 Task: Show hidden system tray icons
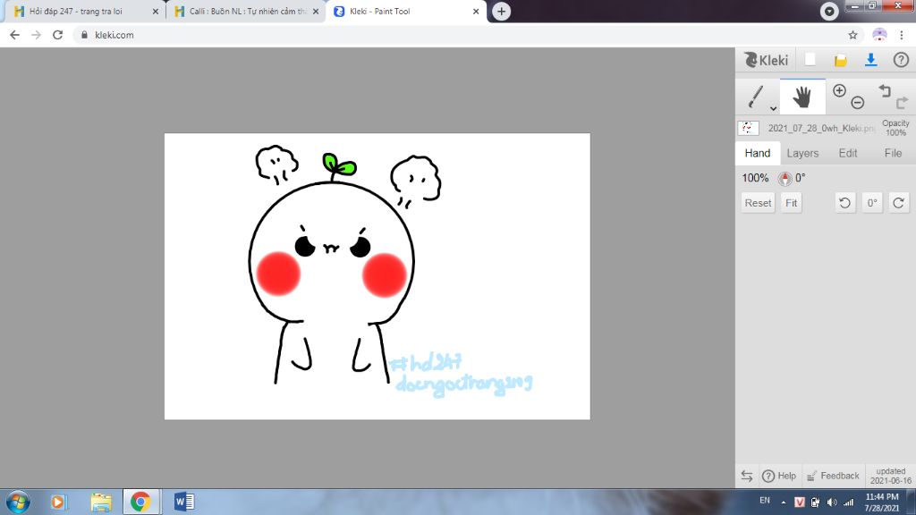click(784, 502)
